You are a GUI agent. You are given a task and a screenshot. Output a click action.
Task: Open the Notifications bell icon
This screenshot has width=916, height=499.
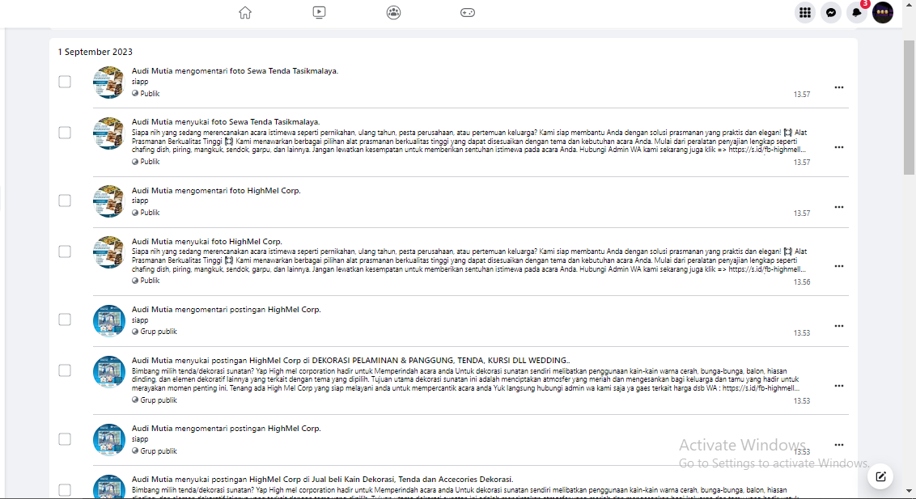[856, 12]
